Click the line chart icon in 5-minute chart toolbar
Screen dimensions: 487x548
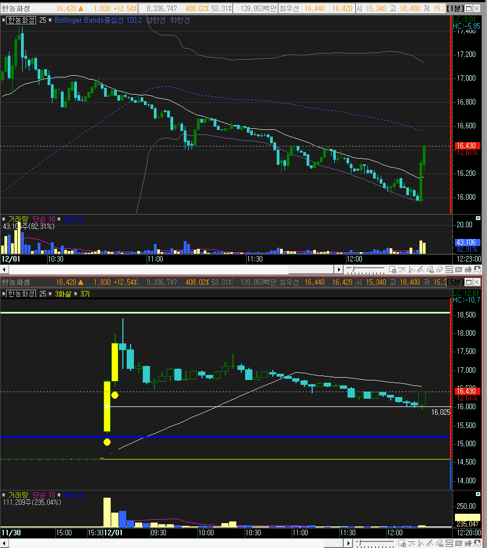coord(421,544)
